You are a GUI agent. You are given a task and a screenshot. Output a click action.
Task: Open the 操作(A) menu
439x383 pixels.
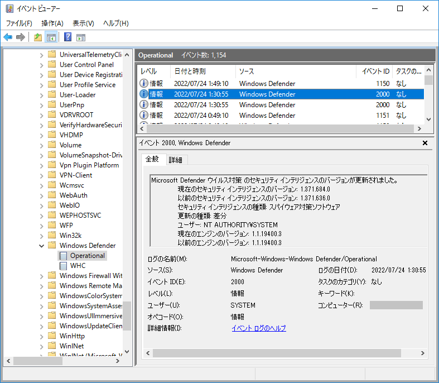click(x=52, y=23)
